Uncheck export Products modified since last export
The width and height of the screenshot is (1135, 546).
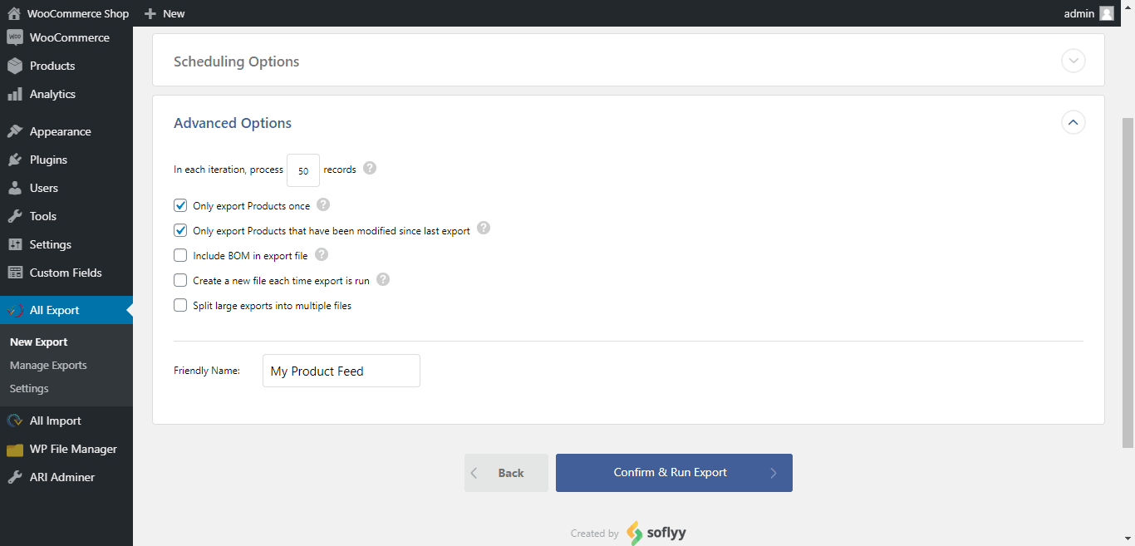click(180, 230)
